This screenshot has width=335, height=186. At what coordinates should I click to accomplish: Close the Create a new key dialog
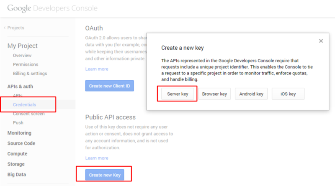(321, 41)
